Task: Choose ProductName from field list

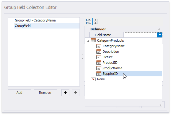Action: click(x=112, y=68)
